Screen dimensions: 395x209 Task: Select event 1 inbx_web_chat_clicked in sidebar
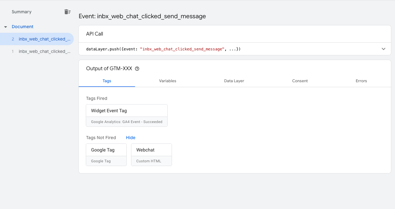37,51
